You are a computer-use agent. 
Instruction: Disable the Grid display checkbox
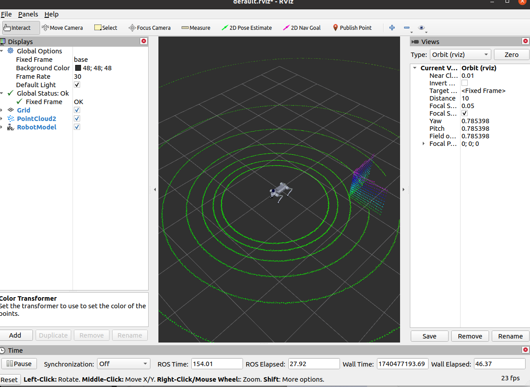(x=77, y=110)
